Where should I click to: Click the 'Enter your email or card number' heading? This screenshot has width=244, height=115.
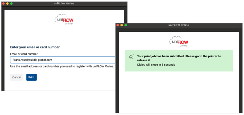[35, 47]
